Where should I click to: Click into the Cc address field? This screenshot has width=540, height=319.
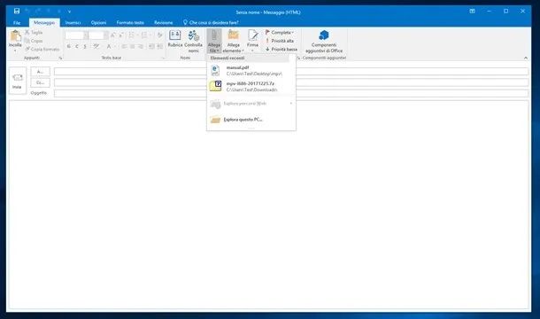click(291, 82)
